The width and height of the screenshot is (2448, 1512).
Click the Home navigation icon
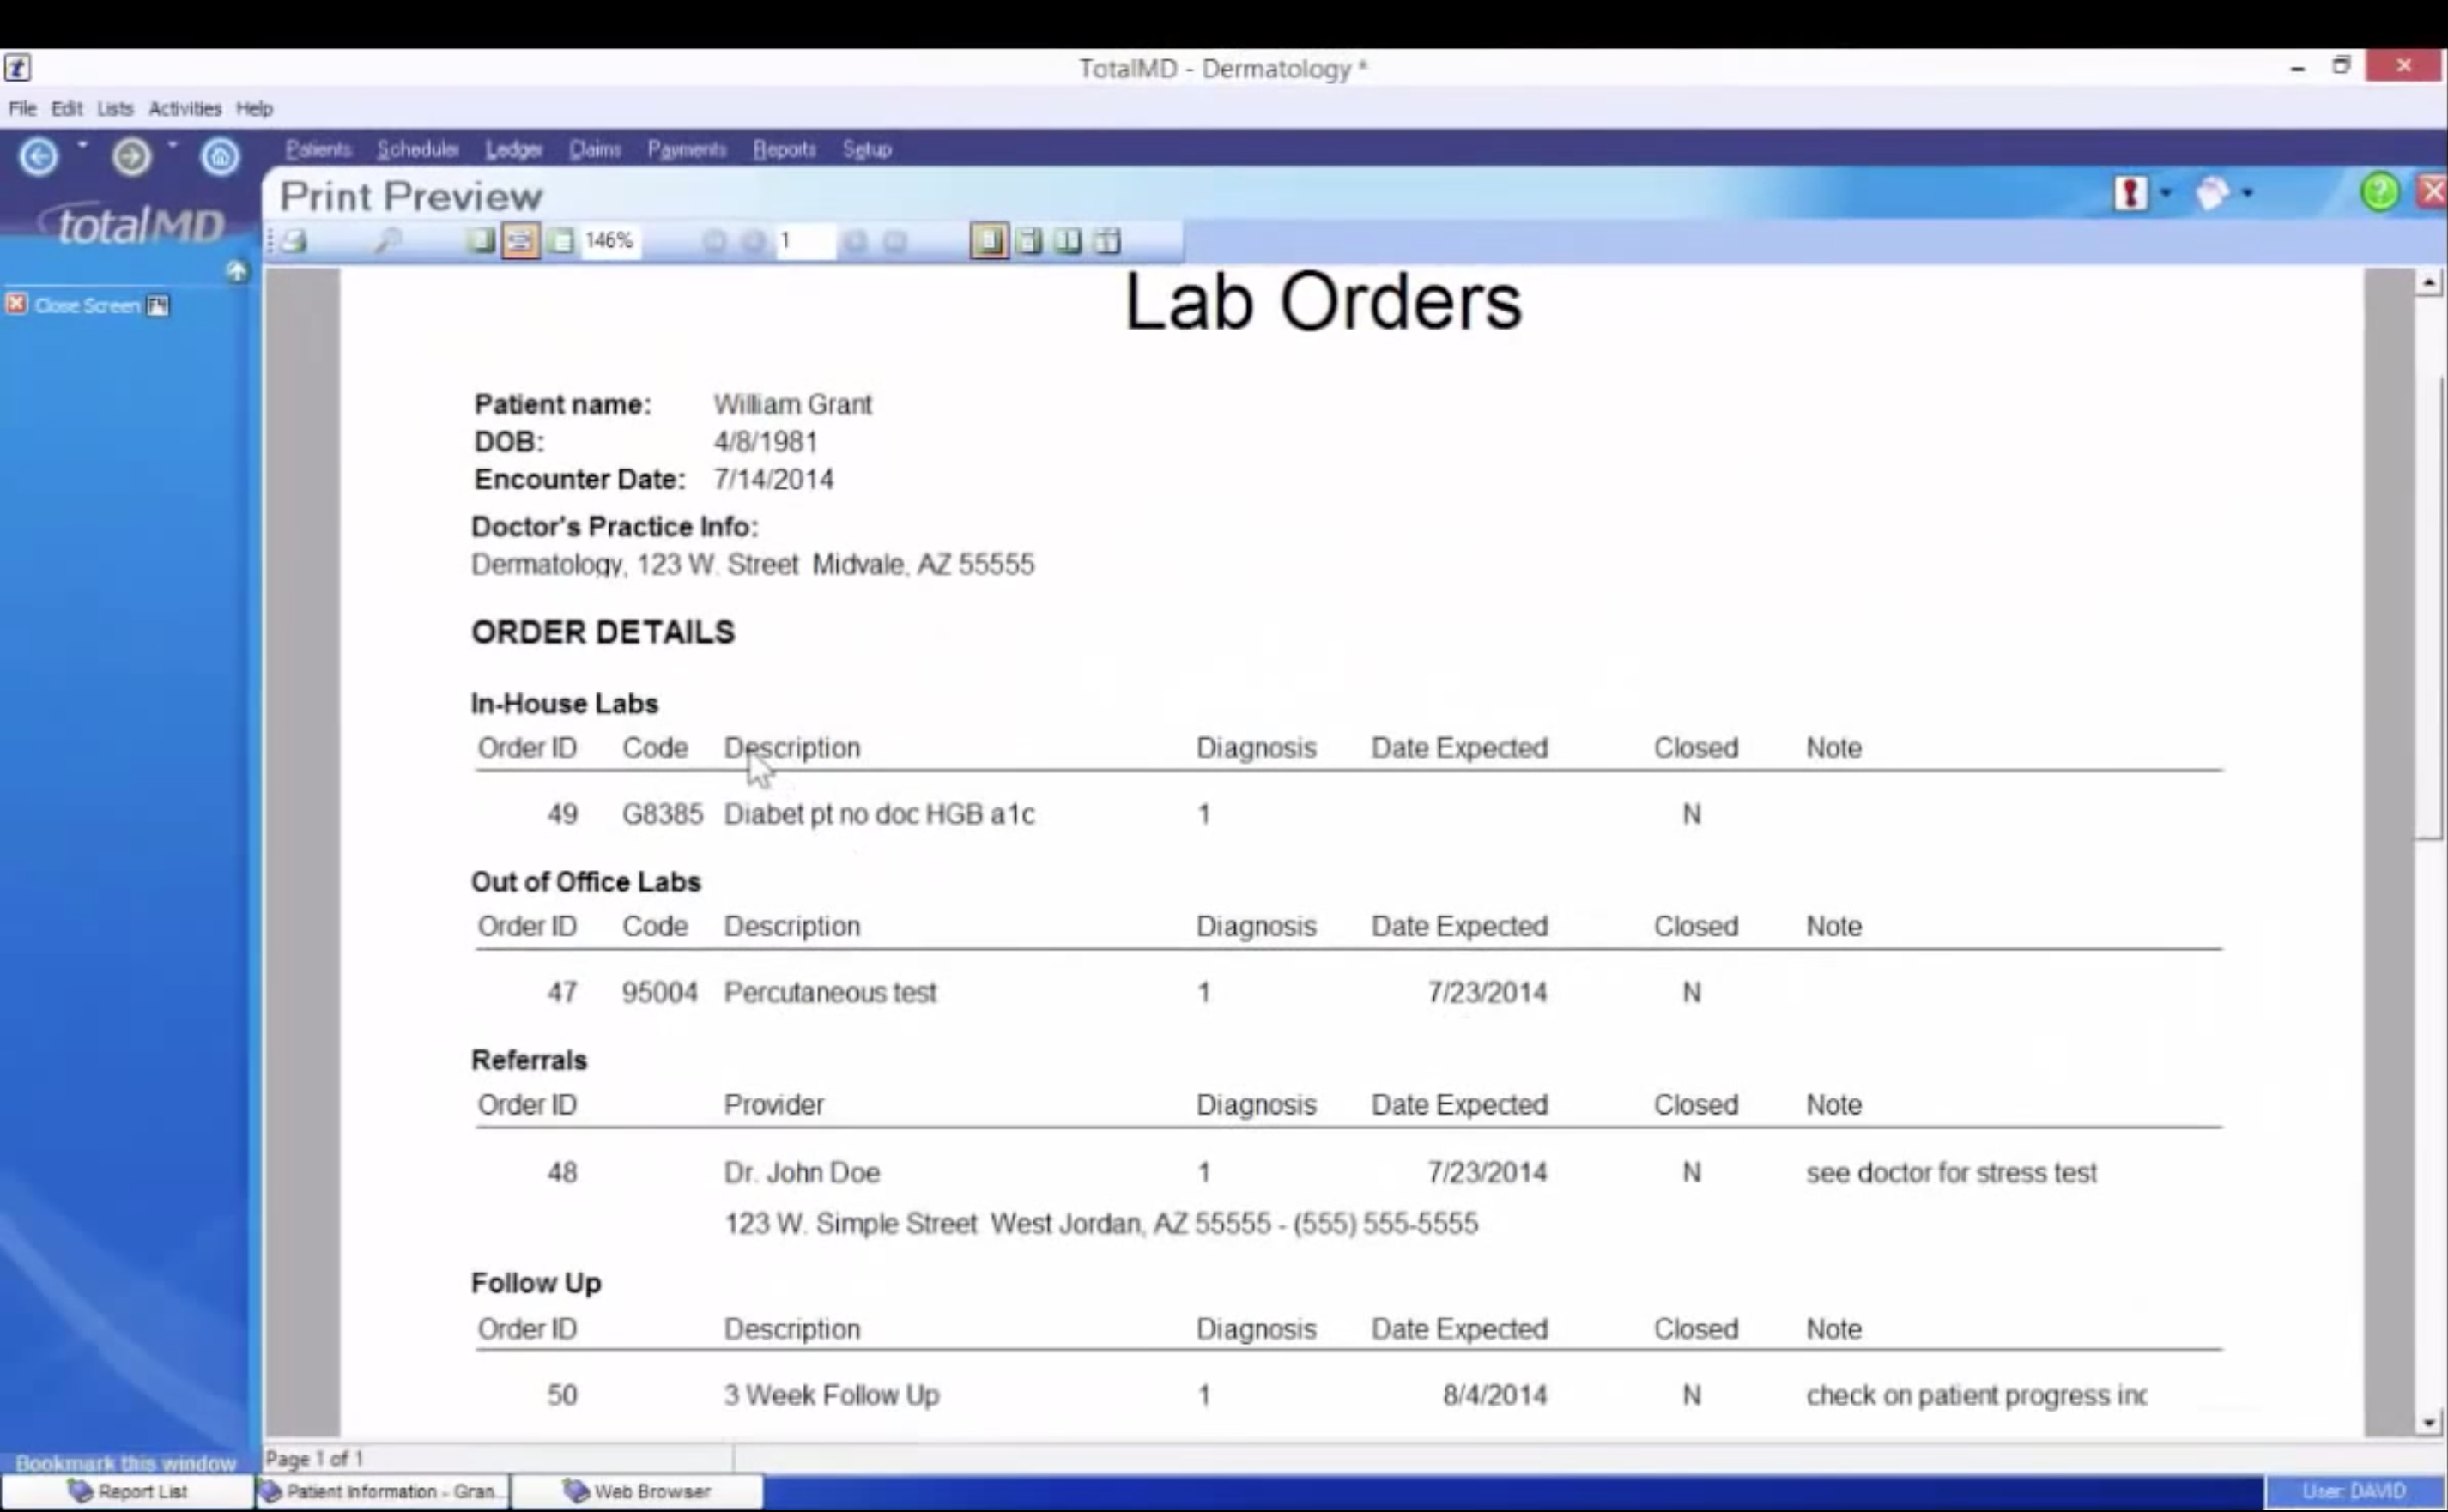pyautogui.click(x=221, y=156)
